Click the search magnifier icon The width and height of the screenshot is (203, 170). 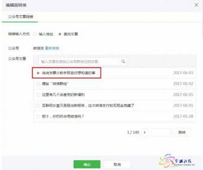pyautogui.click(x=123, y=61)
